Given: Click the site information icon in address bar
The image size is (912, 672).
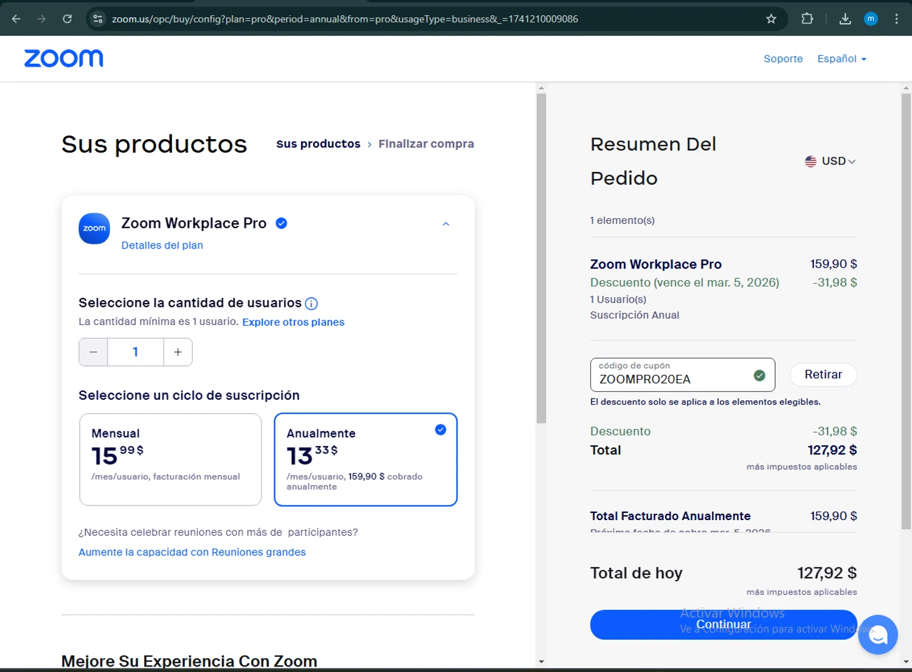Looking at the screenshot, I should pyautogui.click(x=98, y=19).
